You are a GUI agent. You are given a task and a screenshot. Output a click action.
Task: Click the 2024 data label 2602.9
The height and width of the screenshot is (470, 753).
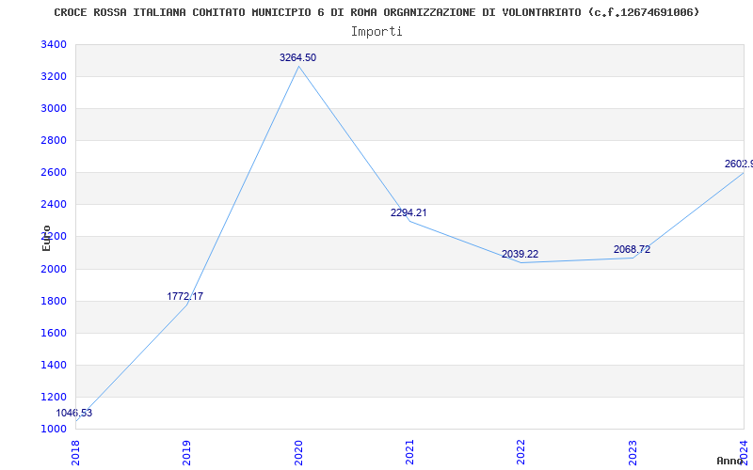pos(739,164)
